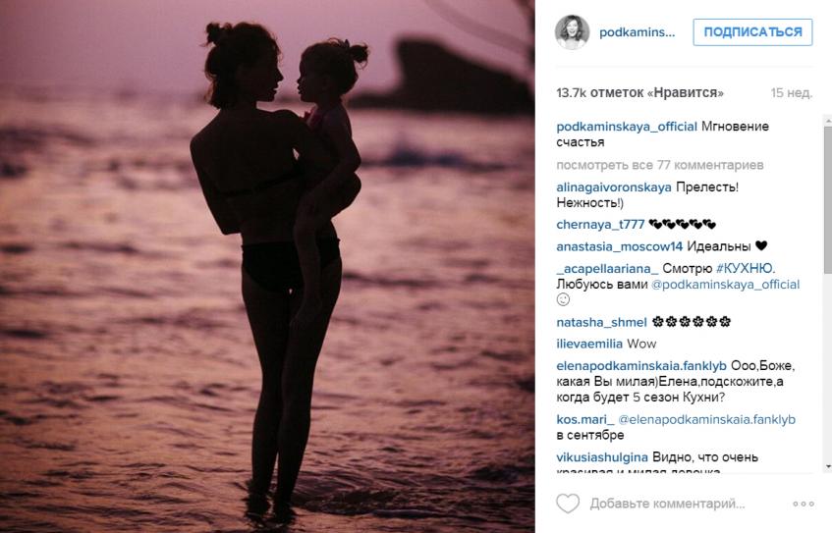Click the scrollbar up arrow in comments
The height and width of the screenshot is (533, 832).
point(827,121)
